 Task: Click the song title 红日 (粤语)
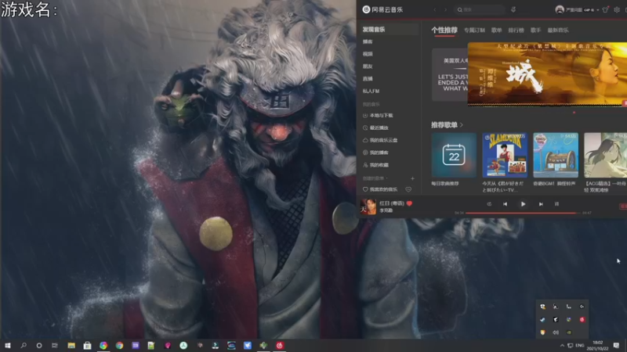click(x=392, y=203)
